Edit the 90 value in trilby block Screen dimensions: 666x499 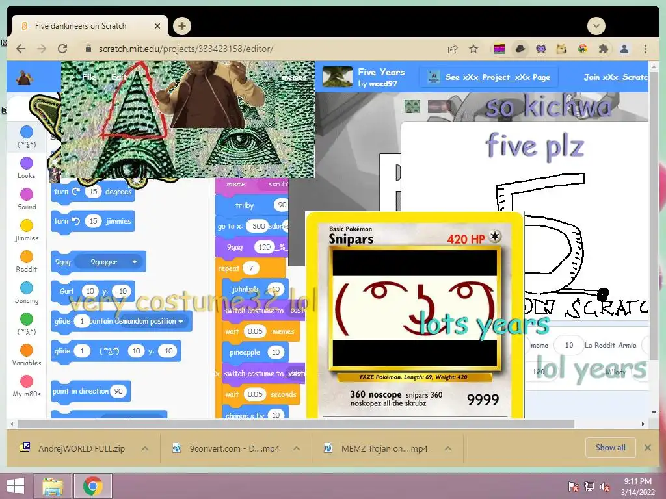pos(282,205)
